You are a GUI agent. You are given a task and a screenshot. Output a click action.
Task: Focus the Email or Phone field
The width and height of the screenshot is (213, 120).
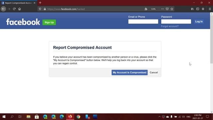143,21
